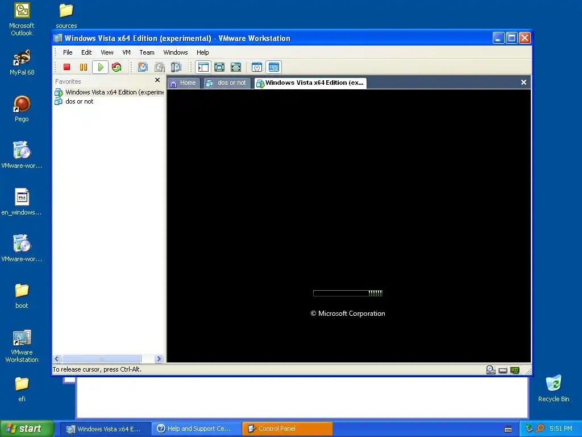Select the boot folder on desktop
The width and height of the screenshot is (582, 437).
click(22, 296)
